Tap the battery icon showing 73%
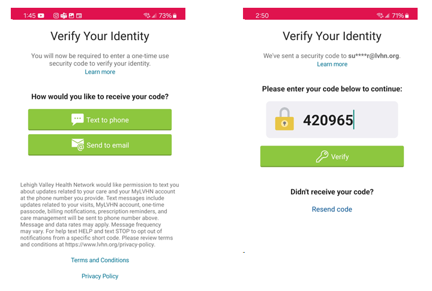 (x=175, y=16)
